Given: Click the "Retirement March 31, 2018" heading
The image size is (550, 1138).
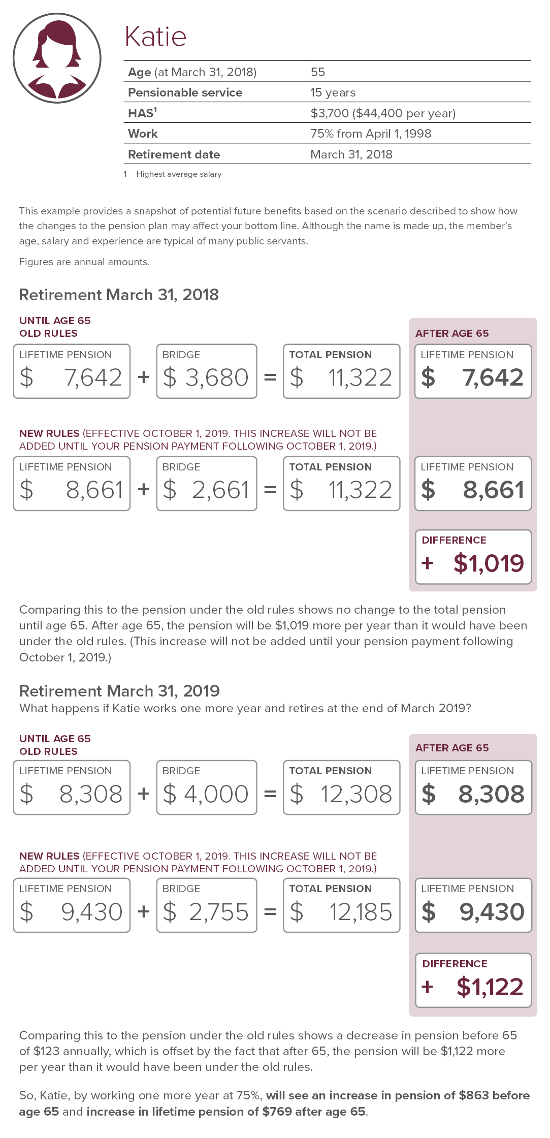Looking at the screenshot, I should click(x=119, y=295).
